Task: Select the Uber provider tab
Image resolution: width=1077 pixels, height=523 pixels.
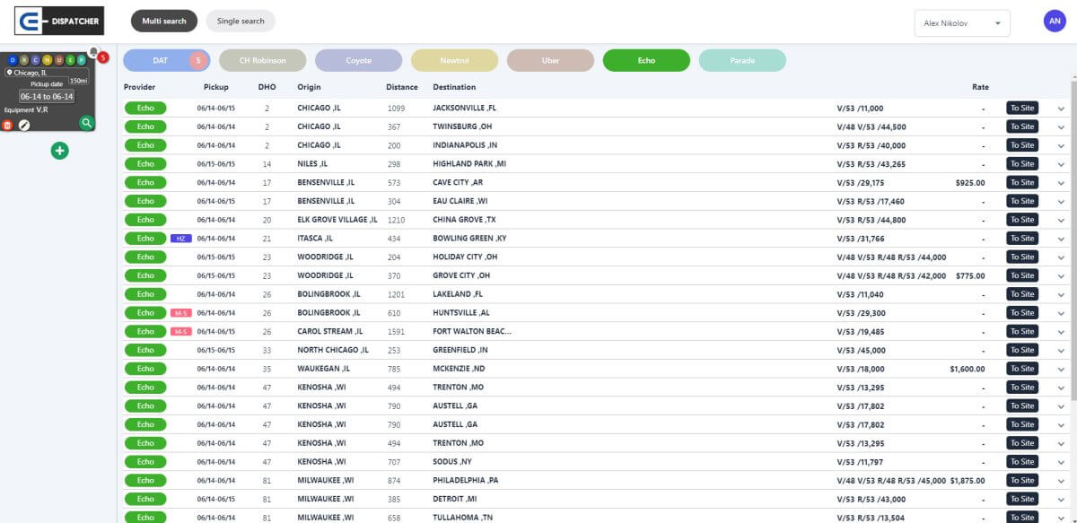Action: coord(551,61)
